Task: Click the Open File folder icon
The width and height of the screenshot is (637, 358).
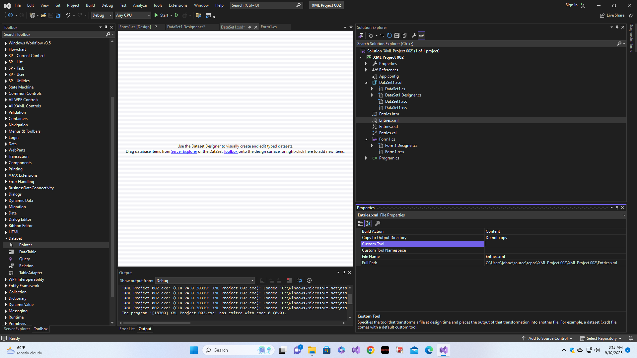Action: [43, 15]
